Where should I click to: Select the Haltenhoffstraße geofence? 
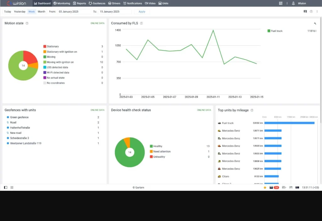(x=53, y=128)
